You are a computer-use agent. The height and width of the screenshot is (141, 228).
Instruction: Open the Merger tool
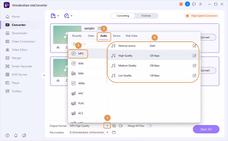[13, 58]
